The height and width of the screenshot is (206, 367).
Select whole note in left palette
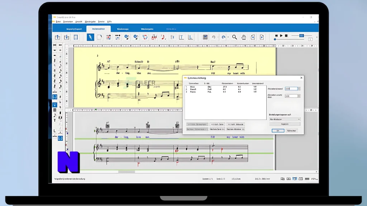[60, 50]
